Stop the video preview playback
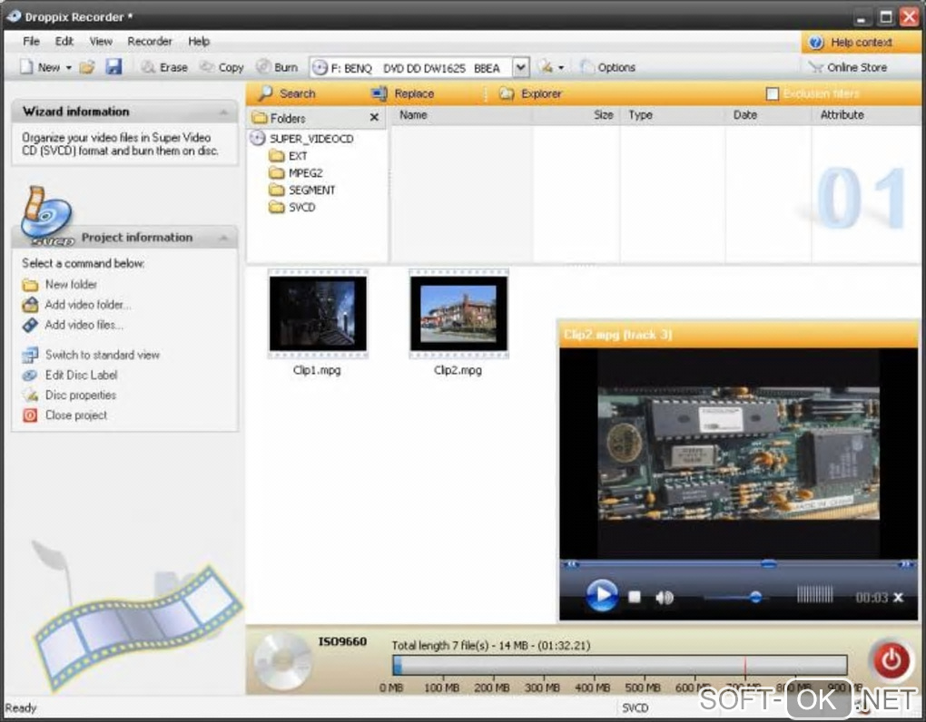926x722 pixels. 635,597
